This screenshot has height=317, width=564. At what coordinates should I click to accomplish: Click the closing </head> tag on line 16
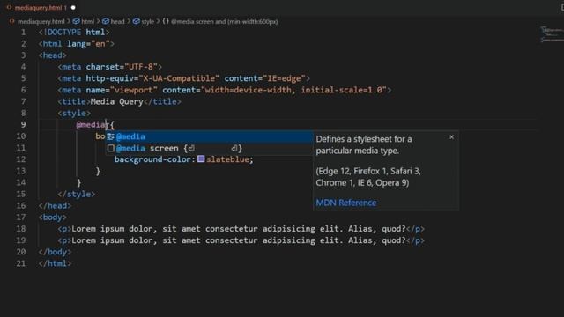coord(55,205)
